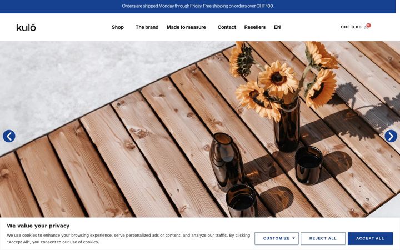
Task: Switch language via EN selector
Action: 277,27
